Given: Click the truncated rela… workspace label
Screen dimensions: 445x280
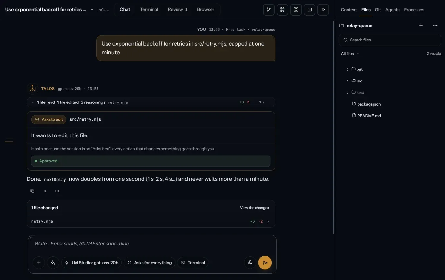Looking at the screenshot, I should click(x=103, y=10).
